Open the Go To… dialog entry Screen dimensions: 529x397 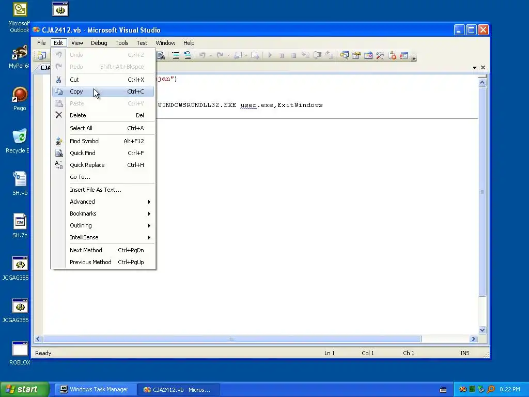(x=103, y=177)
